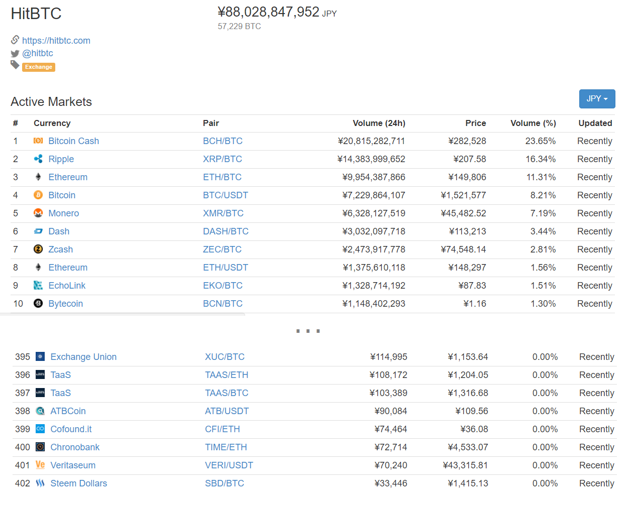Open the Chronobank currency page
633x506 pixels.
point(75,447)
